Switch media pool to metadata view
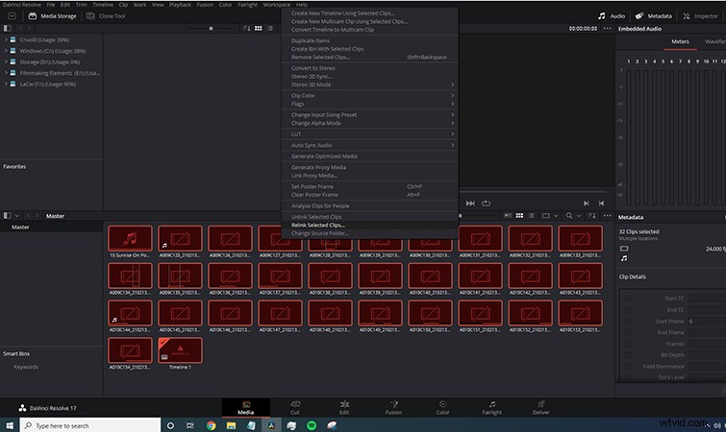Viewport: 726px width, 432px height. point(508,216)
